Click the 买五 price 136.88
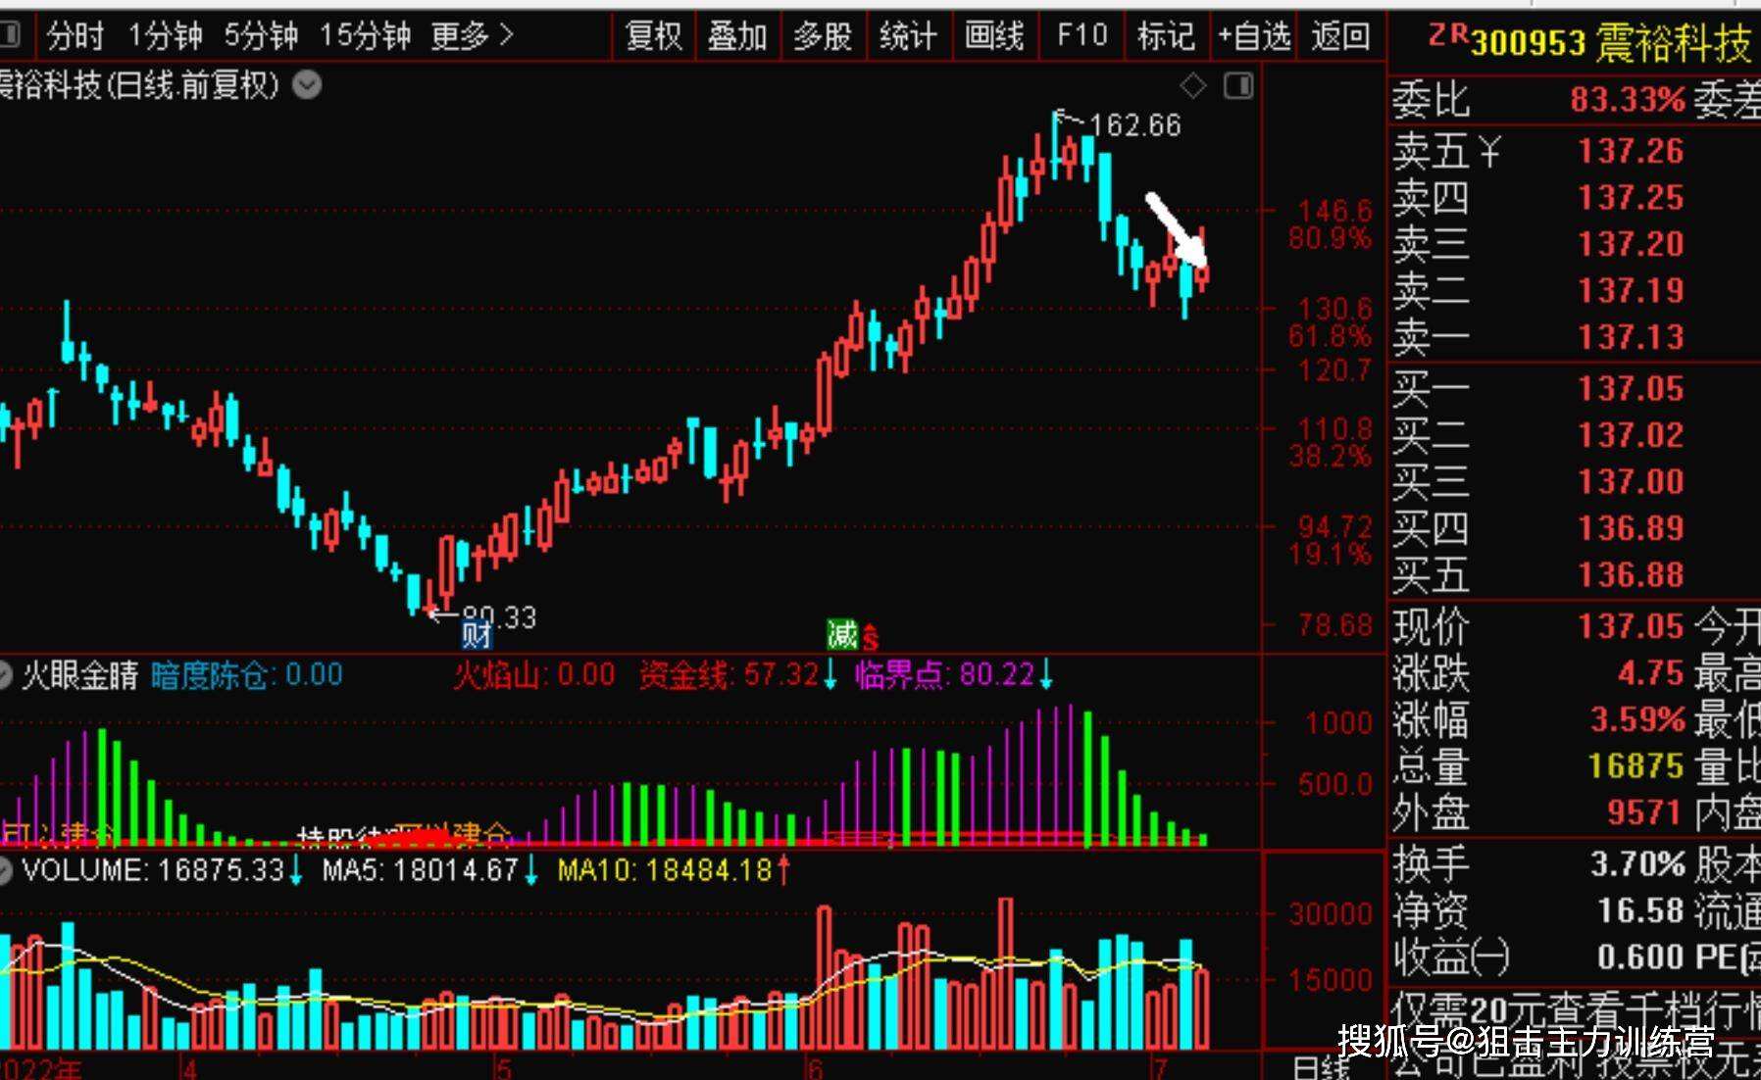Image resolution: width=1761 pixels, height=1080 pixels. [x=1631, y=574]
